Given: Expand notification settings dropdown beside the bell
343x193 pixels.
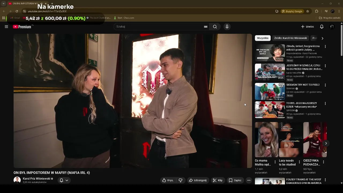Looking at the screenshot, I should pyautogui.click(x=67, y=180).
